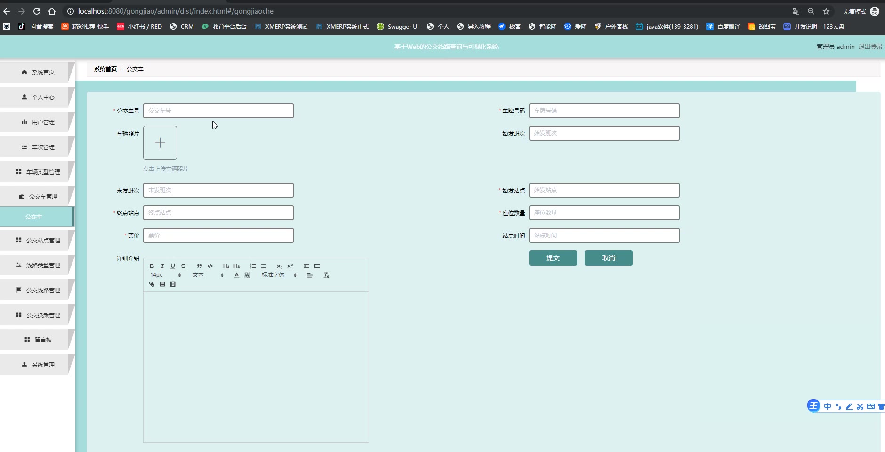This screenshot has width=885, height=452.
Task: Click the 公交车号 input field
Action: pos(218,111)
